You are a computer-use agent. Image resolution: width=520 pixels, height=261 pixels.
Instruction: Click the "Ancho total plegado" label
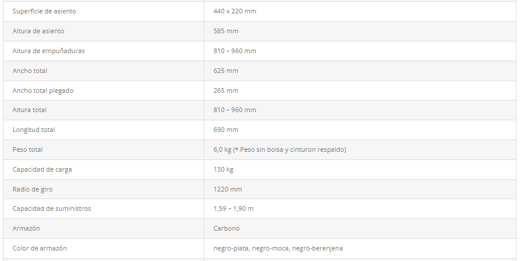click(43, 91)
